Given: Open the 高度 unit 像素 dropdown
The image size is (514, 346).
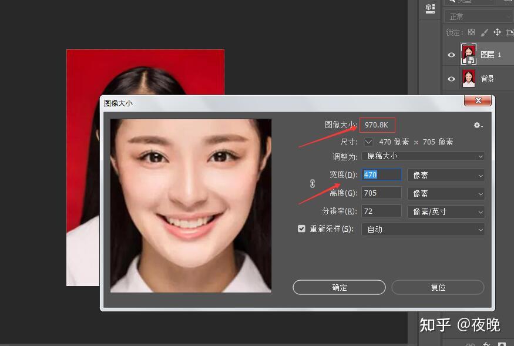Looking at the screenshot, I should 446,193.
